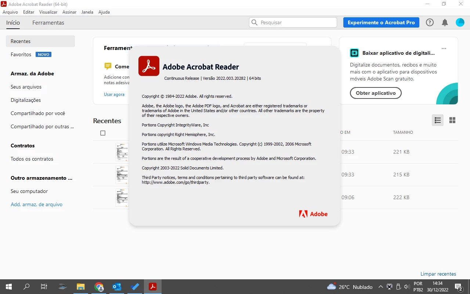The height and width of the screenshot is (294, 470).
Task: Click the 221 KB size cell
Action: click(401, 152)
